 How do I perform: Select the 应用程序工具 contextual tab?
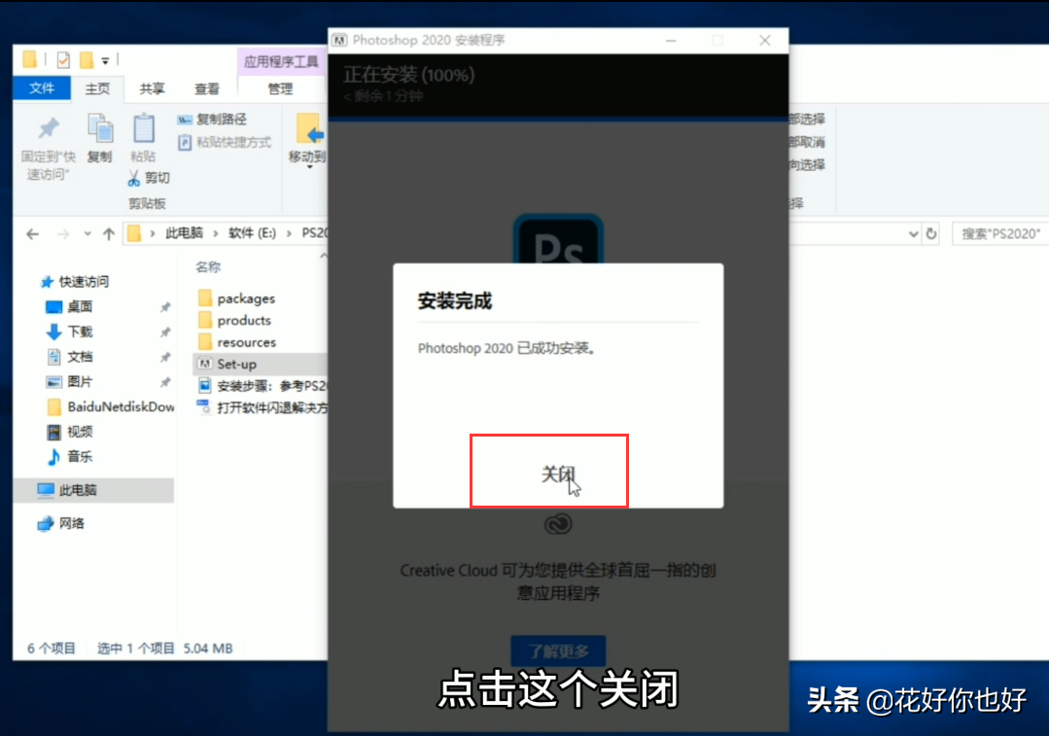point(281,61)
